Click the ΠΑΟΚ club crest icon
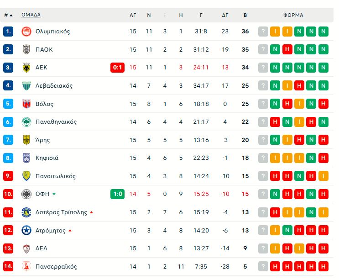Viewport: 339px width, 280px height. tap(26, 49)
